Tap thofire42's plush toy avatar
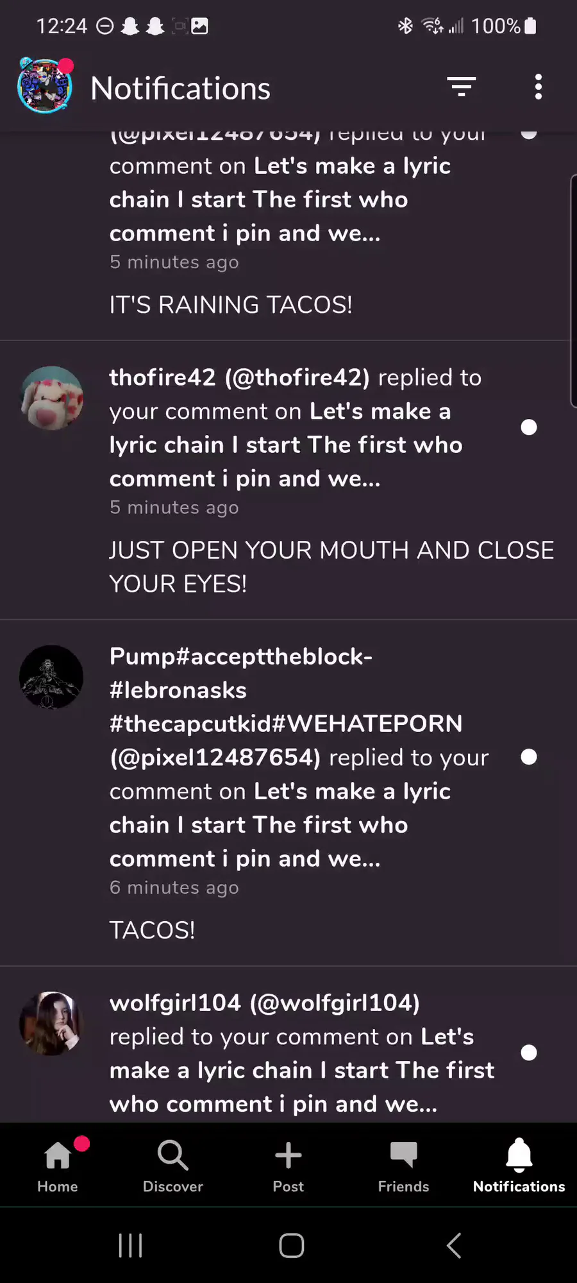The height and width of the screenshot is (1283, 577). [x=52, y=398]
